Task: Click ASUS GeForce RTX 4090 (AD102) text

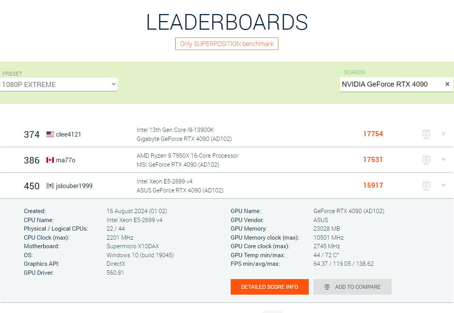Action: (180, 190)
